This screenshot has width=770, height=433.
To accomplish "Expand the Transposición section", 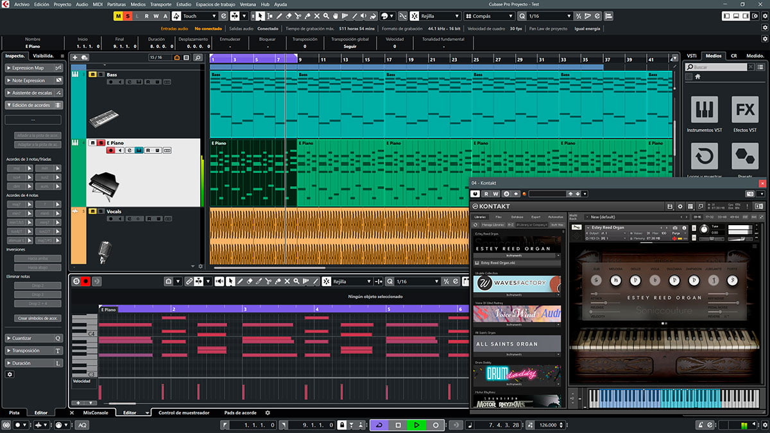I will click(34, 351).
